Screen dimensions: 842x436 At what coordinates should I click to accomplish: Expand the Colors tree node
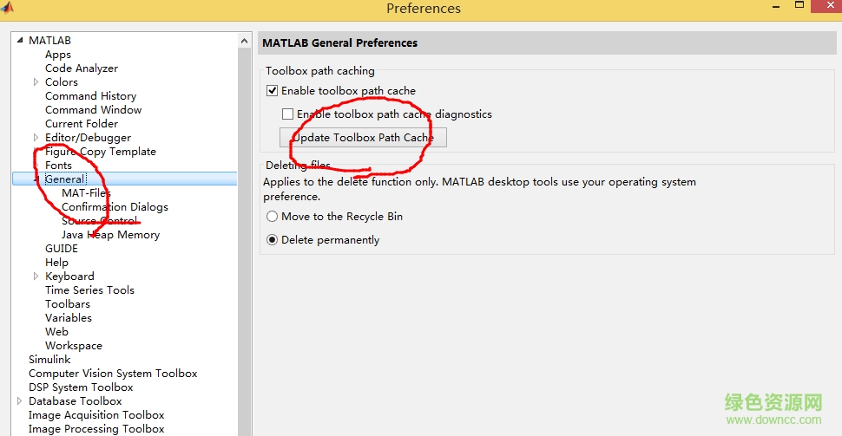point(36,82)
